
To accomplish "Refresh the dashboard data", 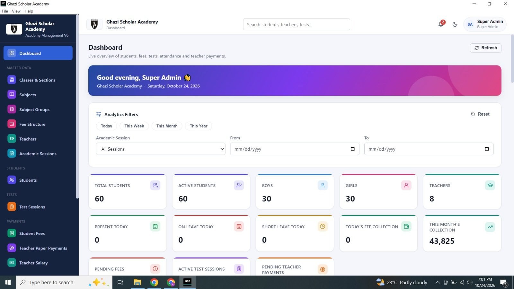I will click(486, 48).
